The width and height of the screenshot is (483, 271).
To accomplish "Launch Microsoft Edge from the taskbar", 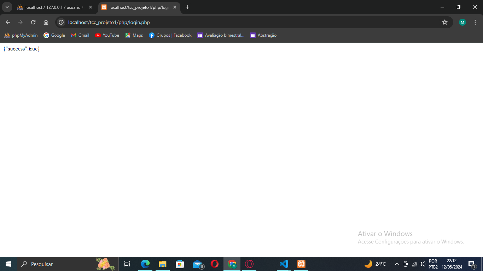I will pos(145,264).
